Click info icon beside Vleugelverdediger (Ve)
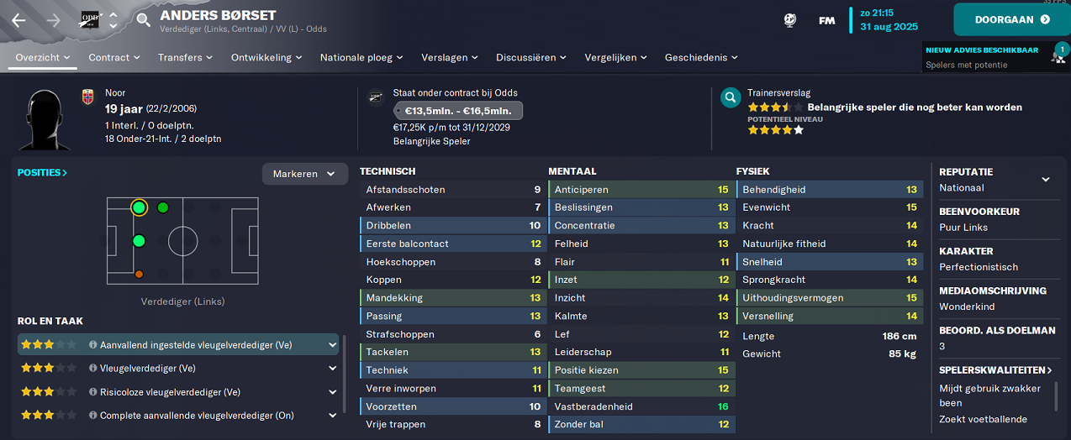1071x440 pixels. tap(92, 369)
